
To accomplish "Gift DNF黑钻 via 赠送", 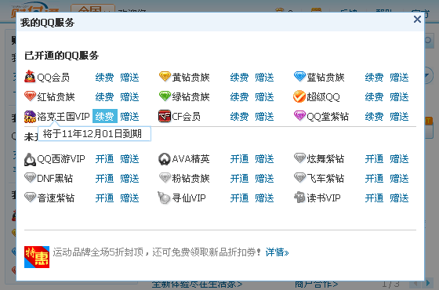I will (x=129, y=179).
